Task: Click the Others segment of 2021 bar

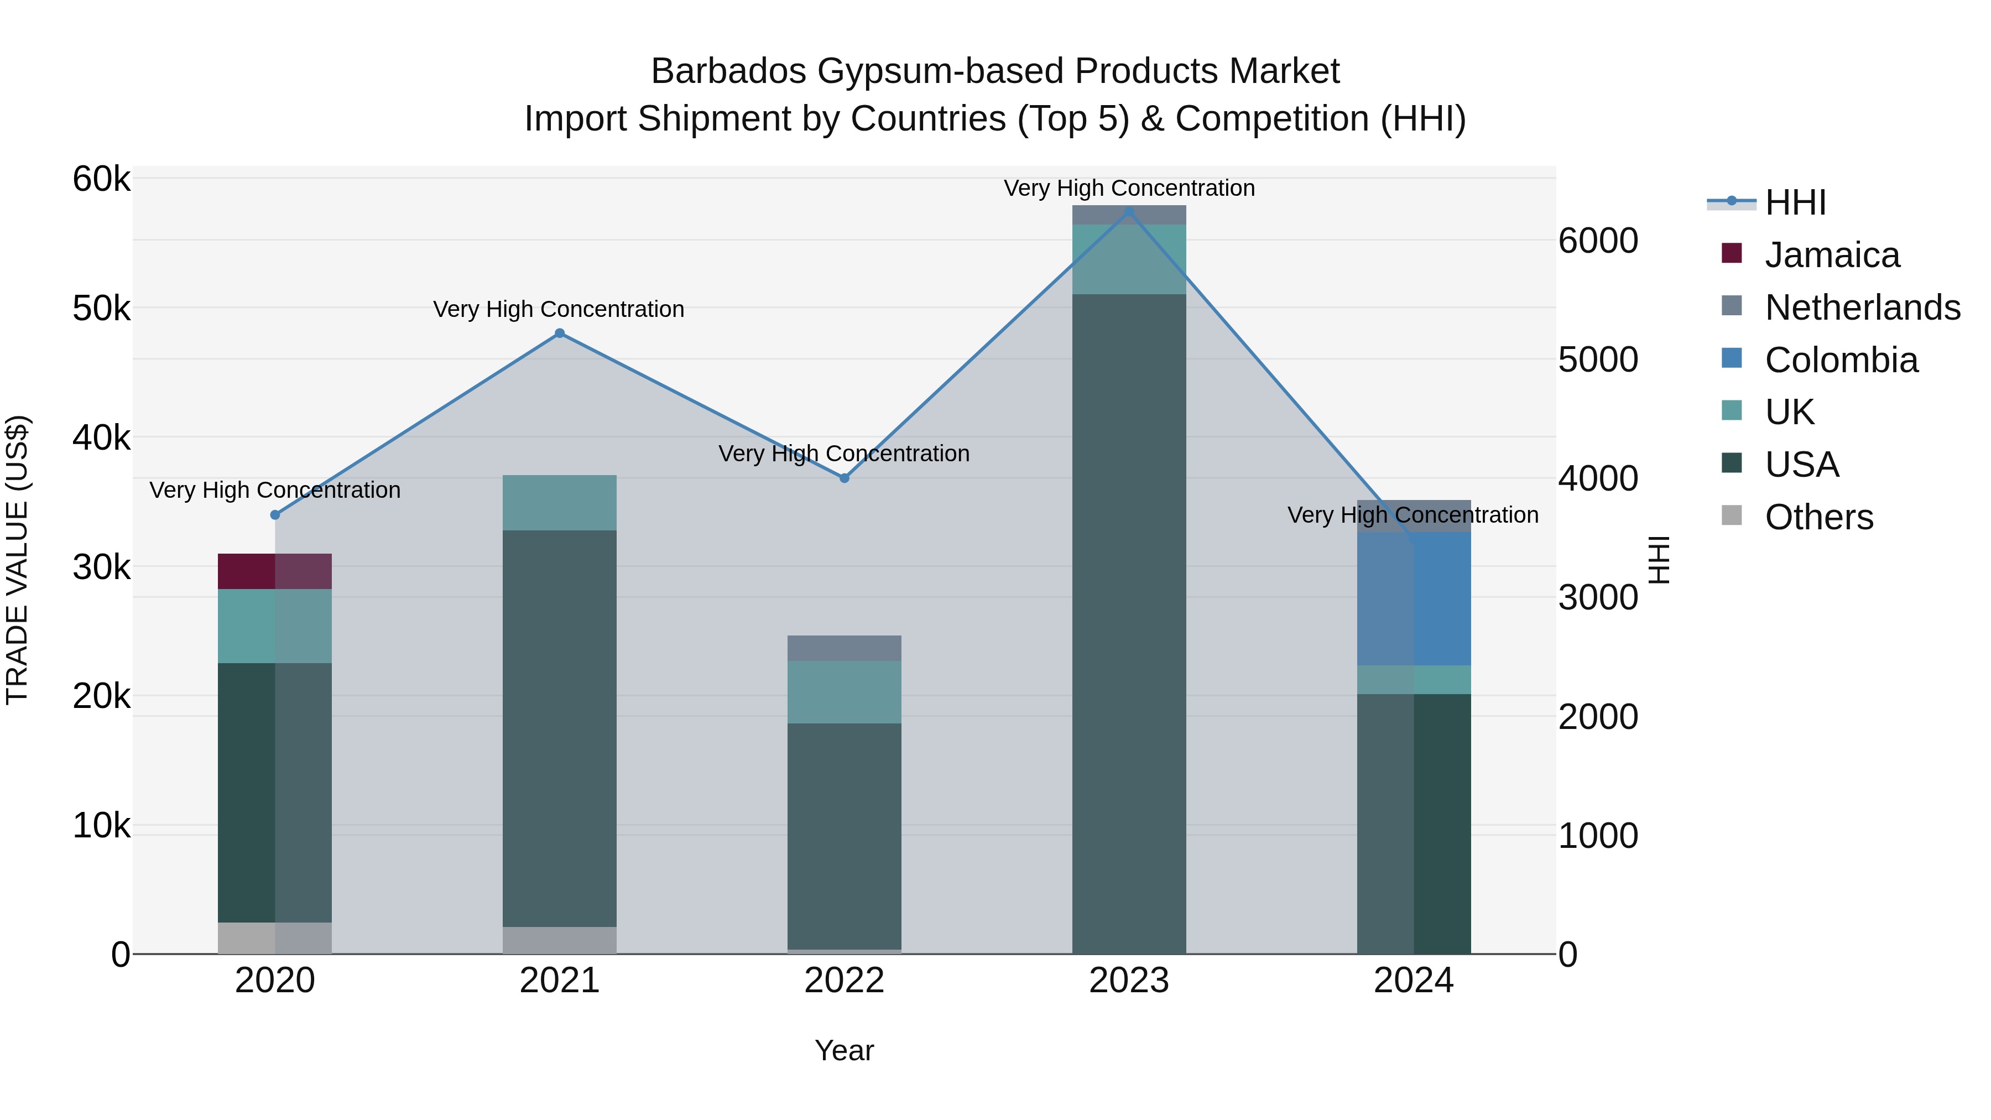Action: (560, 941)
